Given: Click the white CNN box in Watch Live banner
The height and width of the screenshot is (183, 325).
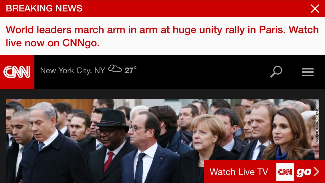Looking at the screenshot, I should [285, 172].
